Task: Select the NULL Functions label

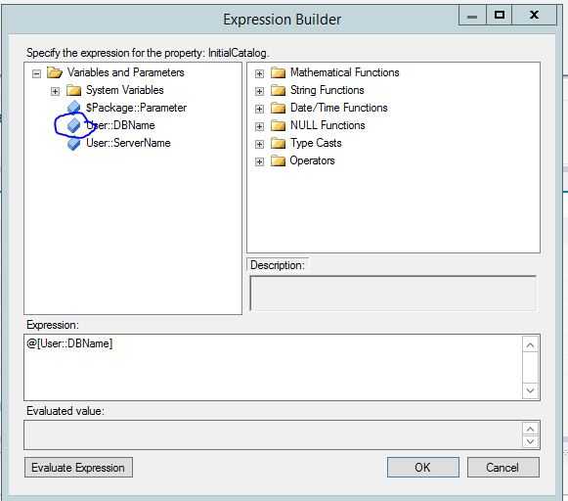Action: 328,125
